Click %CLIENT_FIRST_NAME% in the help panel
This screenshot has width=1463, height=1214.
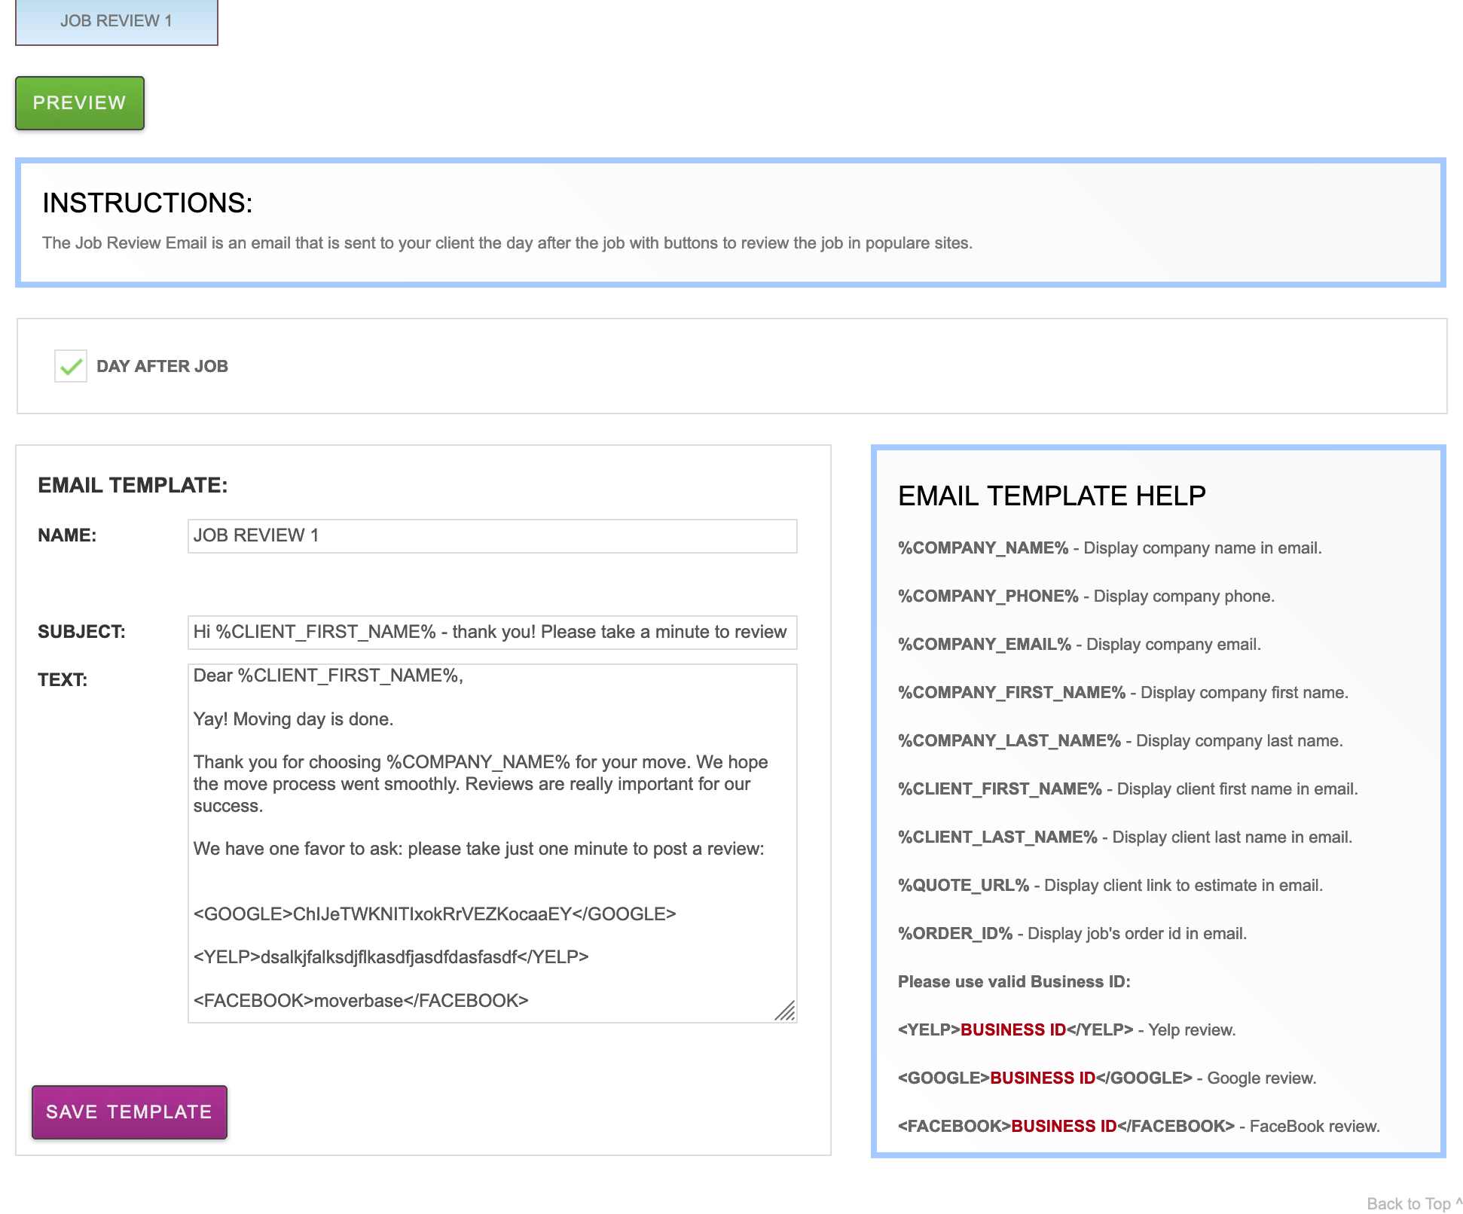coord(999,789)
